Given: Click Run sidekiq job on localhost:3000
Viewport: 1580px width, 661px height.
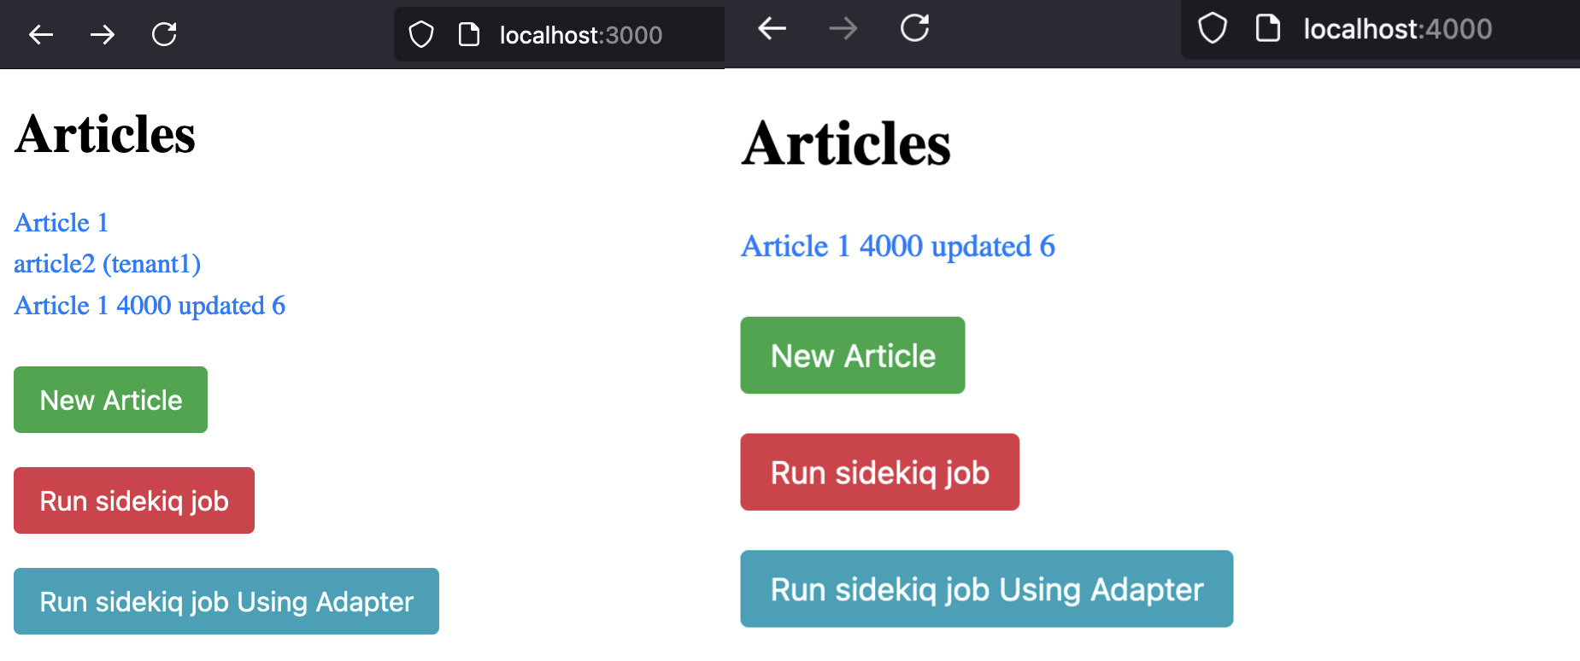Looking at the screenshot, I should pos(134,500).
